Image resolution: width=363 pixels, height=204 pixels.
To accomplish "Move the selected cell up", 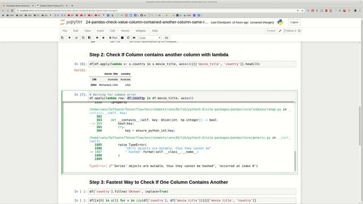I will [x=97, y=38].
